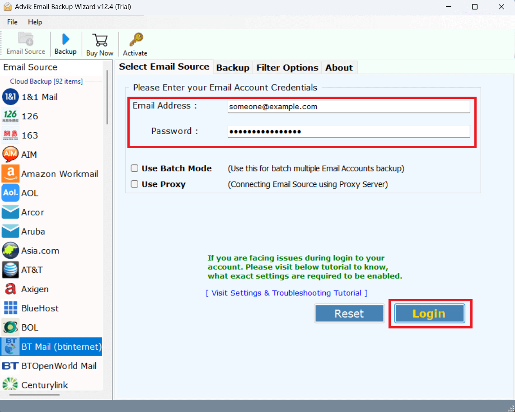
Task: Choose the Axigen logo icon
Action: [x=10, y=289]
